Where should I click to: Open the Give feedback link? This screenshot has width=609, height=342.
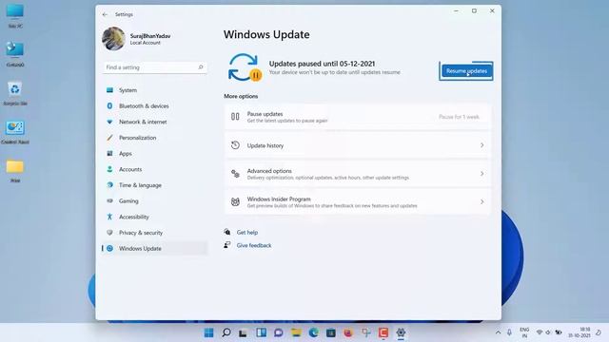[254, 245]
